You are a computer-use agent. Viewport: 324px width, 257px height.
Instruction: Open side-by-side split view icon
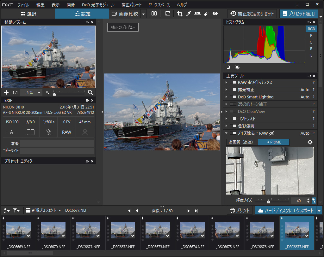click(154, 14)
